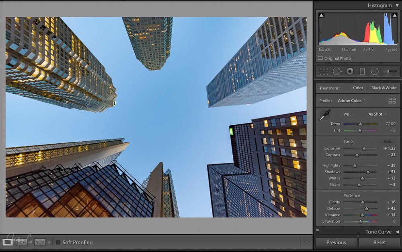The height and width of the screenshot is (252, 402).
Task: Toggle shadow clipping indicator in histogram
Action: click(321, 15)
